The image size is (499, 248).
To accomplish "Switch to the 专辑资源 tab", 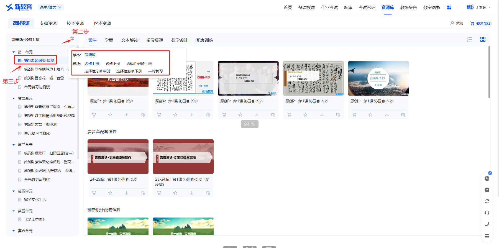I will tap(48, 23).
